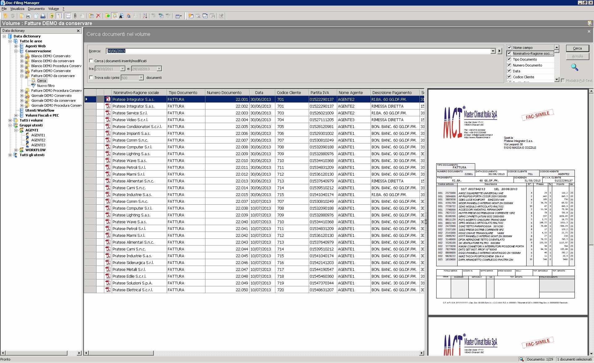This screenshot has height=363, width=594.
Task: Open the File menu
Action: pyautogui.click(x=4, y=9)
